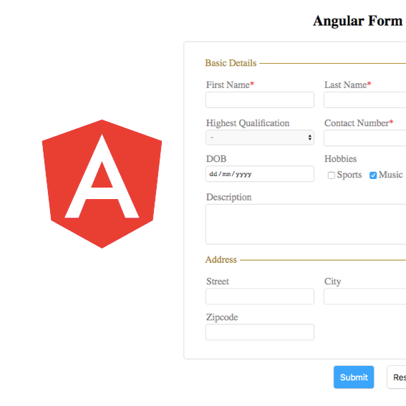Click the Contact Number label
The image size is (406, 406).
tap(359, 123)
